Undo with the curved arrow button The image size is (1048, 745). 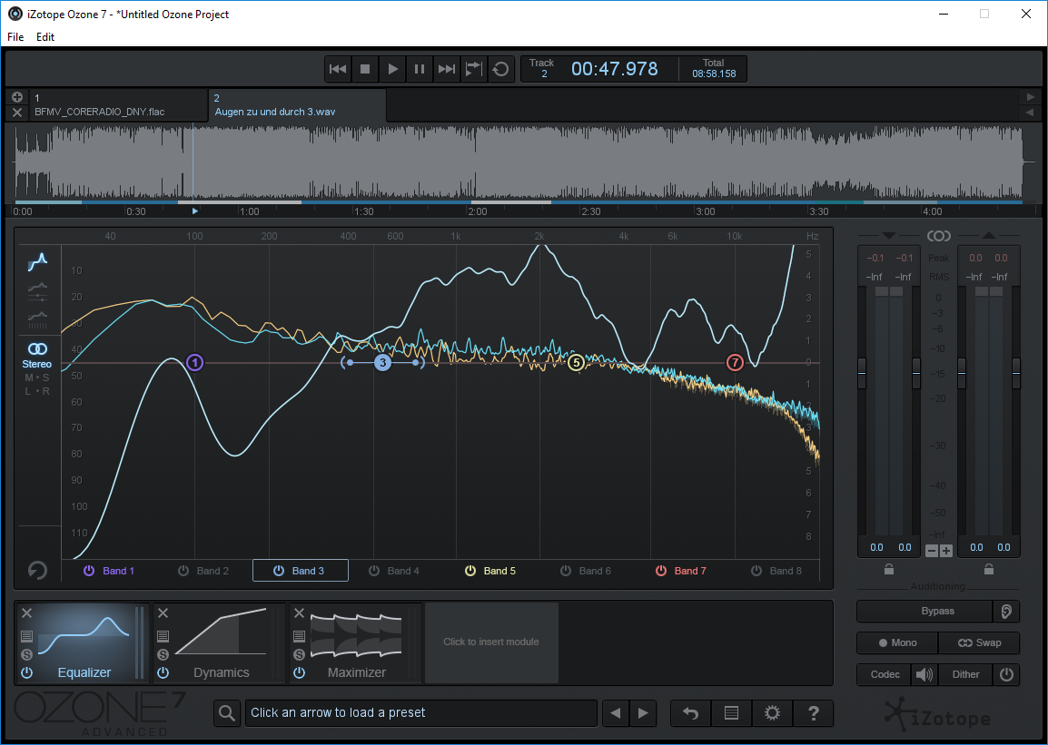pyautogui.click(x=690, y=713)
